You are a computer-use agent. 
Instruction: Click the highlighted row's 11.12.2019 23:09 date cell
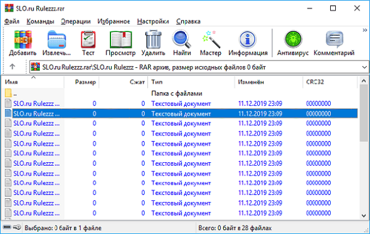coord(260,114)
